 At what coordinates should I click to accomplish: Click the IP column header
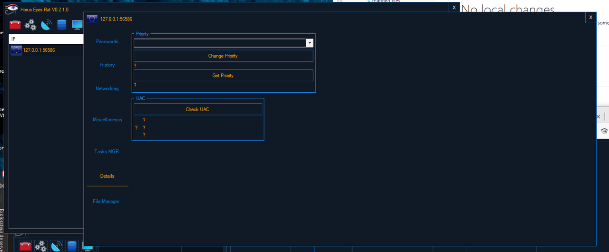[46, 39]
